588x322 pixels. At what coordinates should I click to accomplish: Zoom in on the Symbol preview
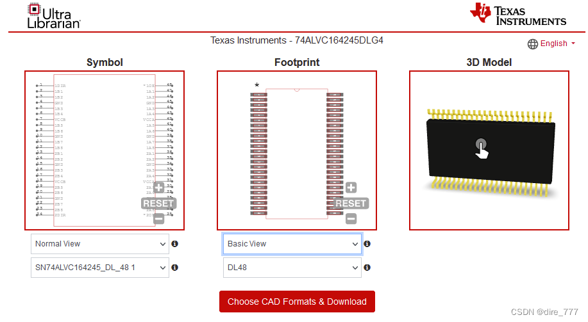[x=158, y=188]
